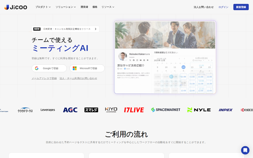Click the ログイン link

point(223,7)
